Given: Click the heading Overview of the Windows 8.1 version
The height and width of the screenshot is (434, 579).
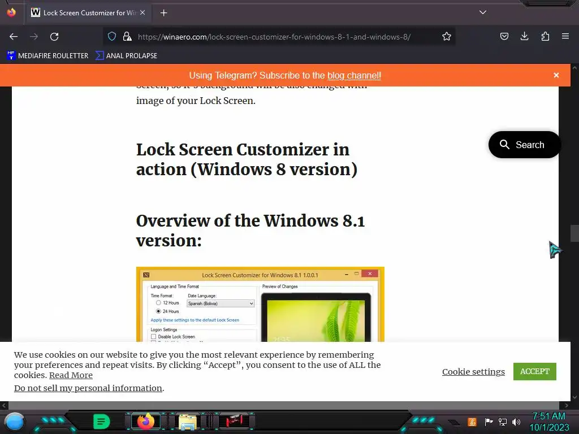Looking at the screenshot, I should (250, 231).
